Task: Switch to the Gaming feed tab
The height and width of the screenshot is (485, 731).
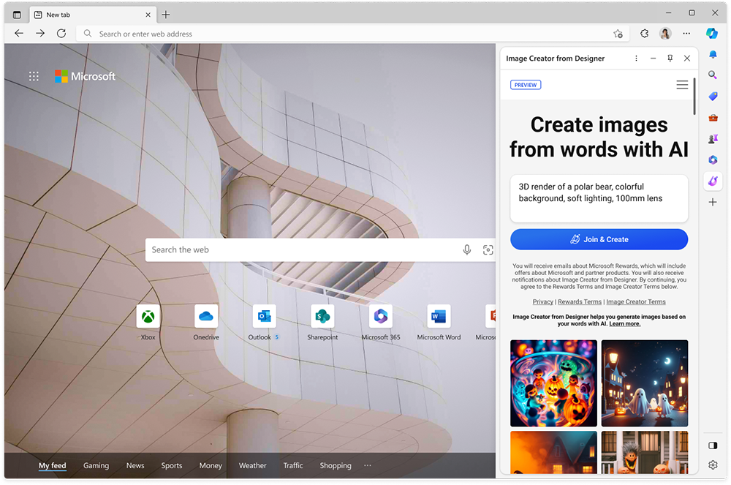Action: coord(96,465)
